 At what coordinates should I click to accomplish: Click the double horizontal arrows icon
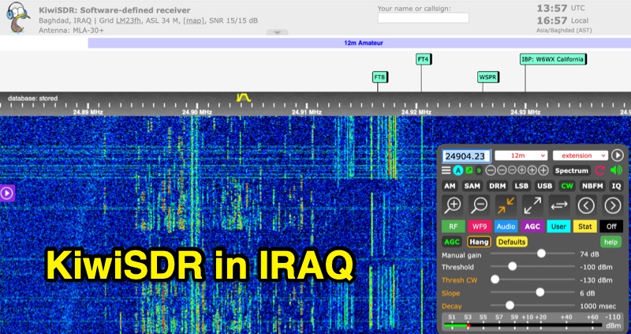559,205
